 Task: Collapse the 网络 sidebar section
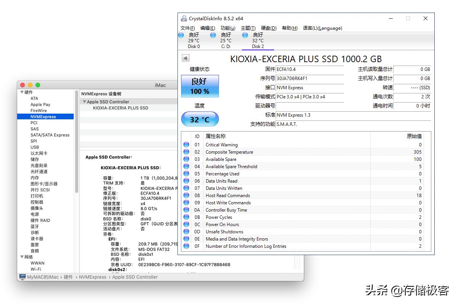(x=22, y=257)
